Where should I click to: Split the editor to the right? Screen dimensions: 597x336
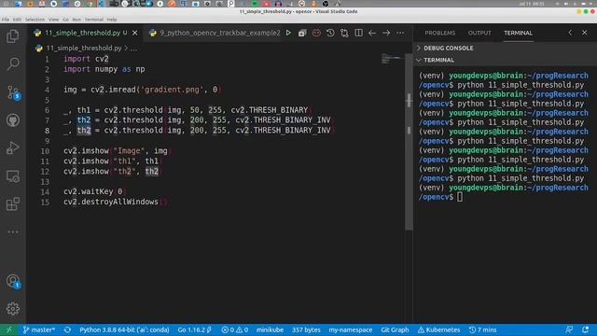(x=358, y=34)
